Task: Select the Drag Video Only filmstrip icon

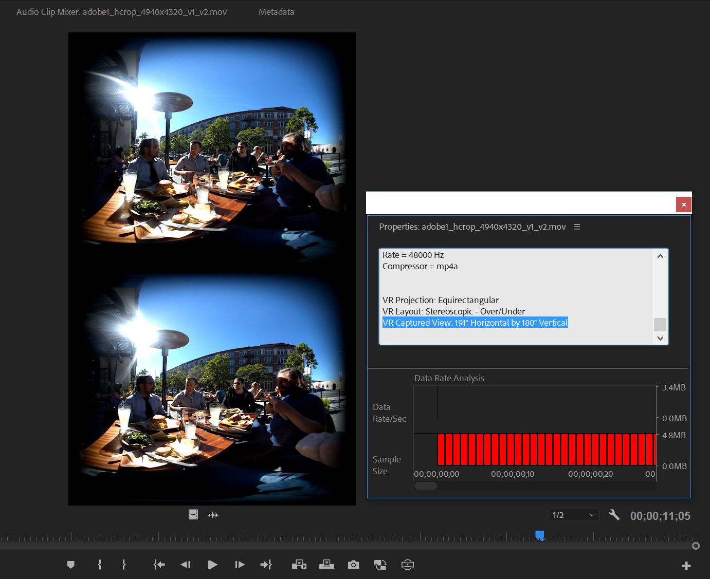Action: pyautogui.click(x=193, y=514)
